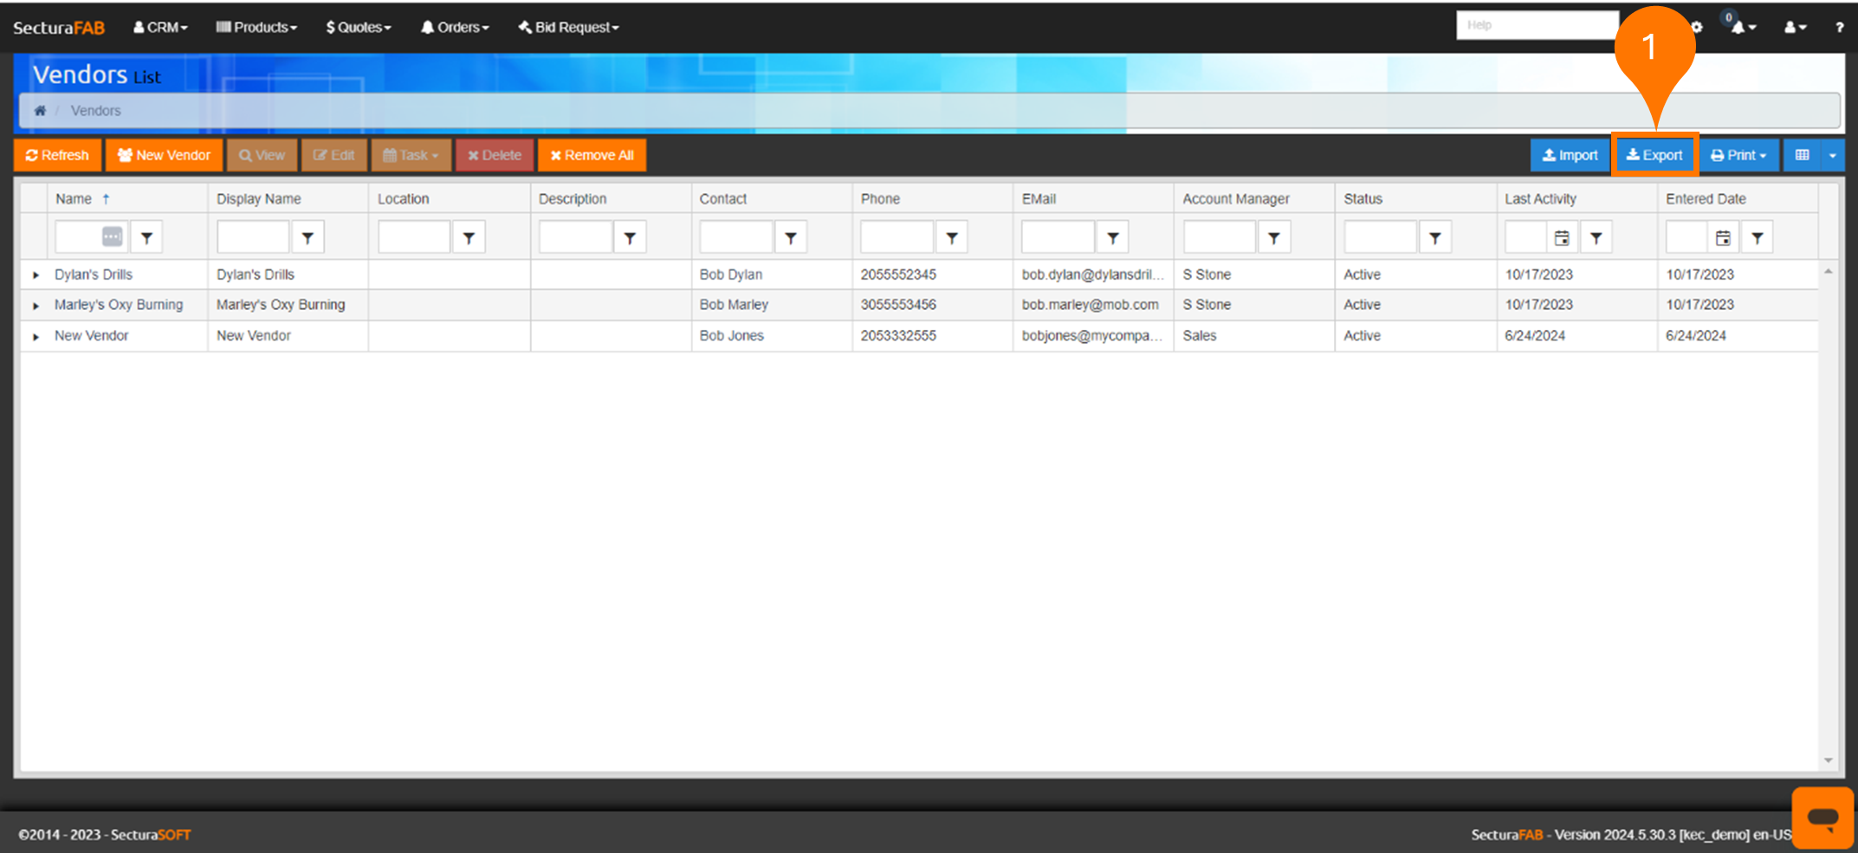Click the Status column filter funnel icon
Viewport: 1858px width, 853px height.
pyautogui.click(x=1434, y=237)
